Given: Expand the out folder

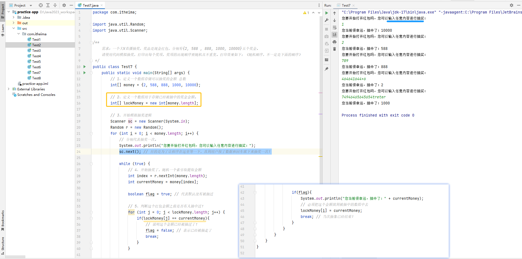Looking at the screenshot, I should point(13,23).
